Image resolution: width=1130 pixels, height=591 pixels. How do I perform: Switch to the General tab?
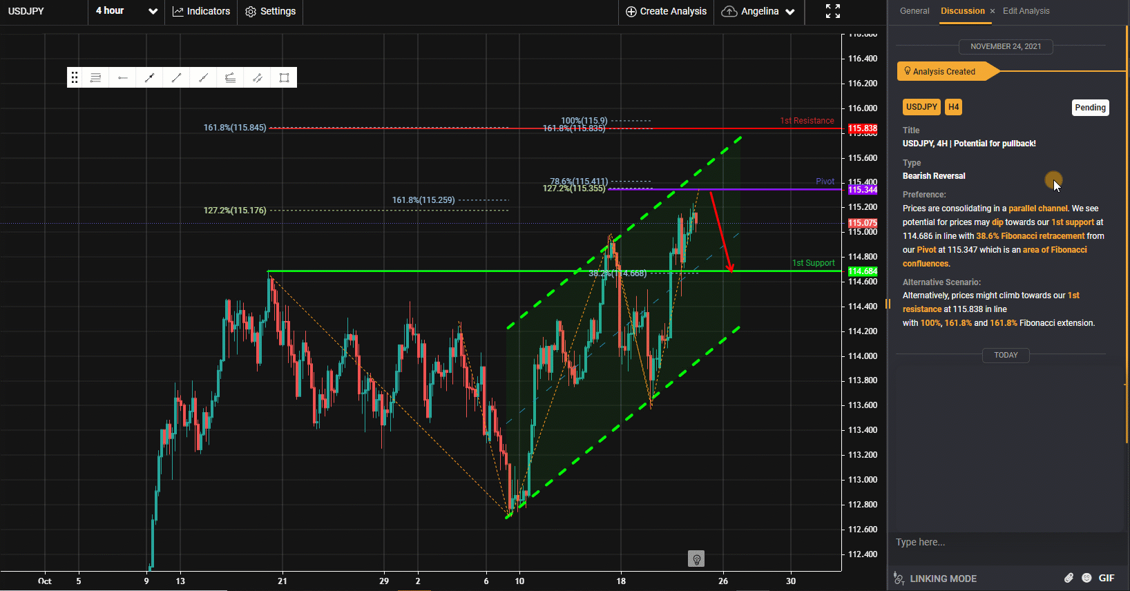pyautogui.click(x=914, y=11)
